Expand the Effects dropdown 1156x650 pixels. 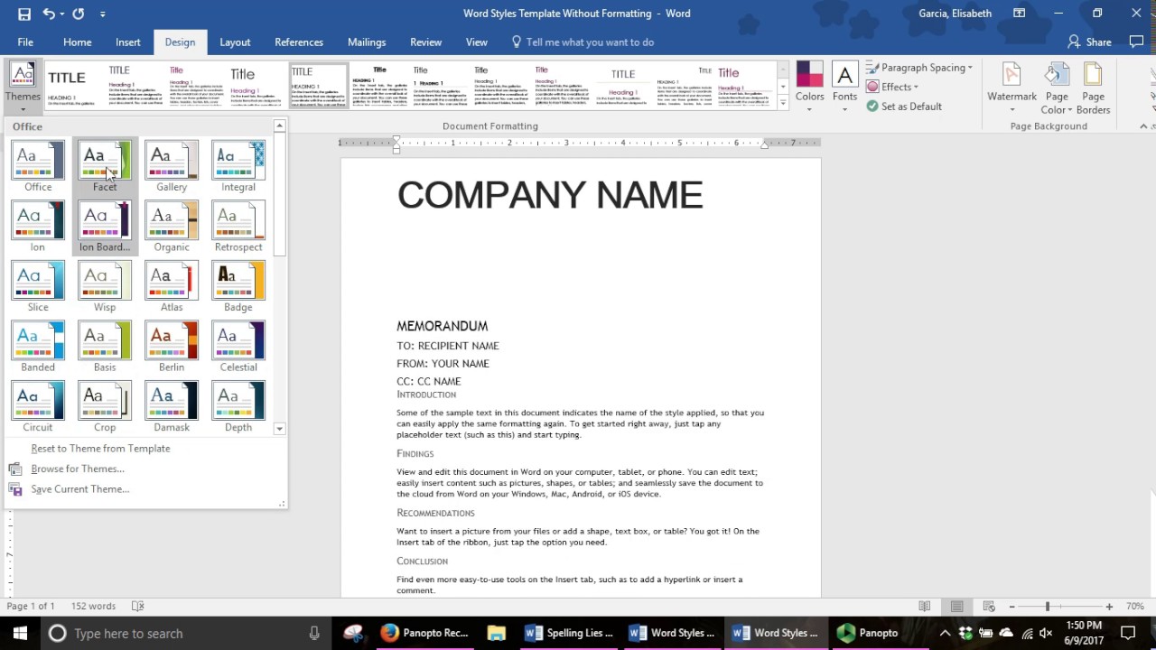point(892,87)
